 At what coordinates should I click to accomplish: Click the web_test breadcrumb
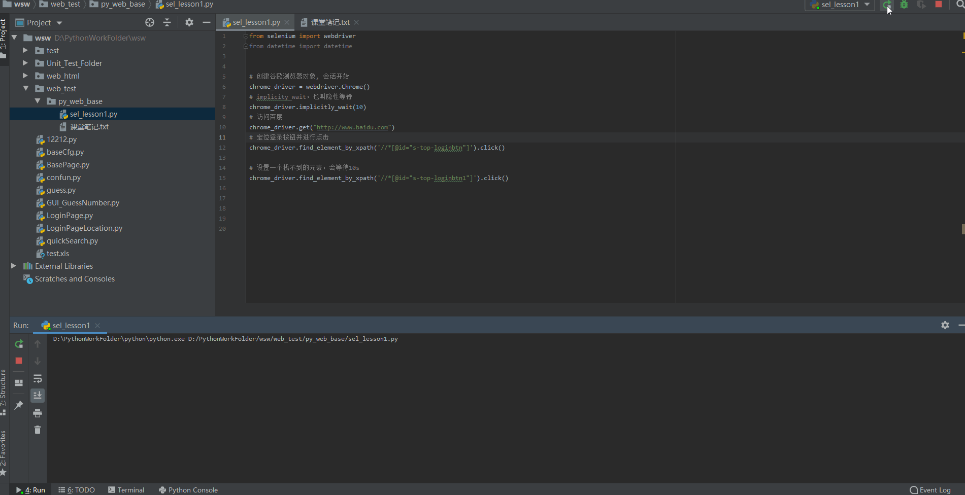click(x=60, y=4)
